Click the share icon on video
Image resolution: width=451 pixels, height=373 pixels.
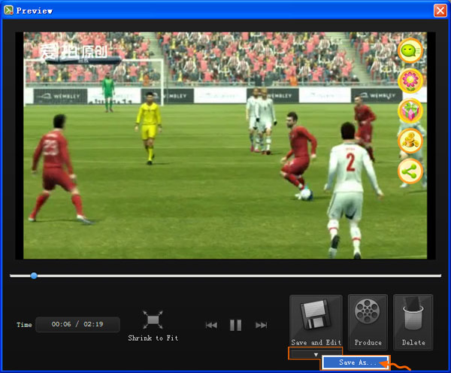[410, 171]
